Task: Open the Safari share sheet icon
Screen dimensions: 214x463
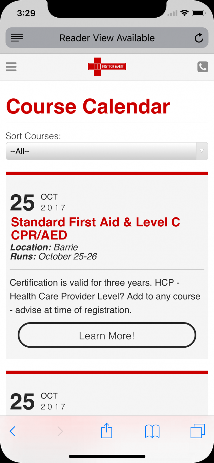Action: click(107, 431)
